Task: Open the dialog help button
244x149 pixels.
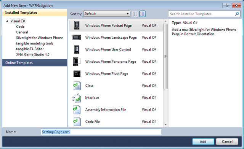Action: click(x=227, y=5)
